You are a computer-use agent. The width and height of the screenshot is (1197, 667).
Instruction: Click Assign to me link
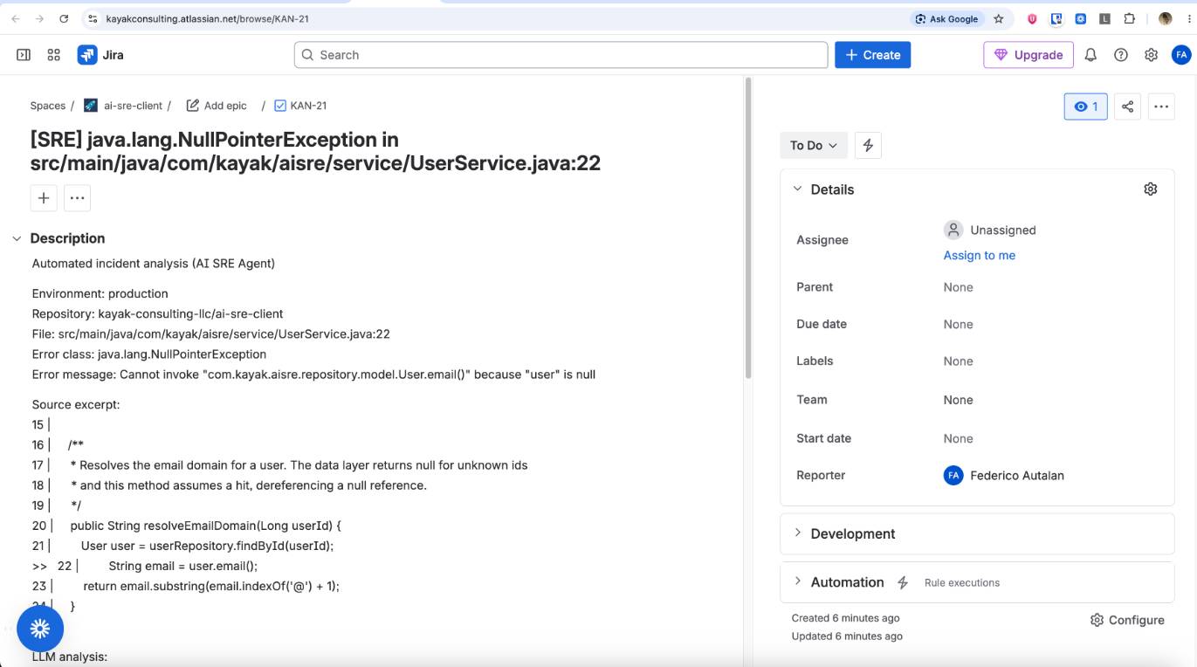coord(980,256)
